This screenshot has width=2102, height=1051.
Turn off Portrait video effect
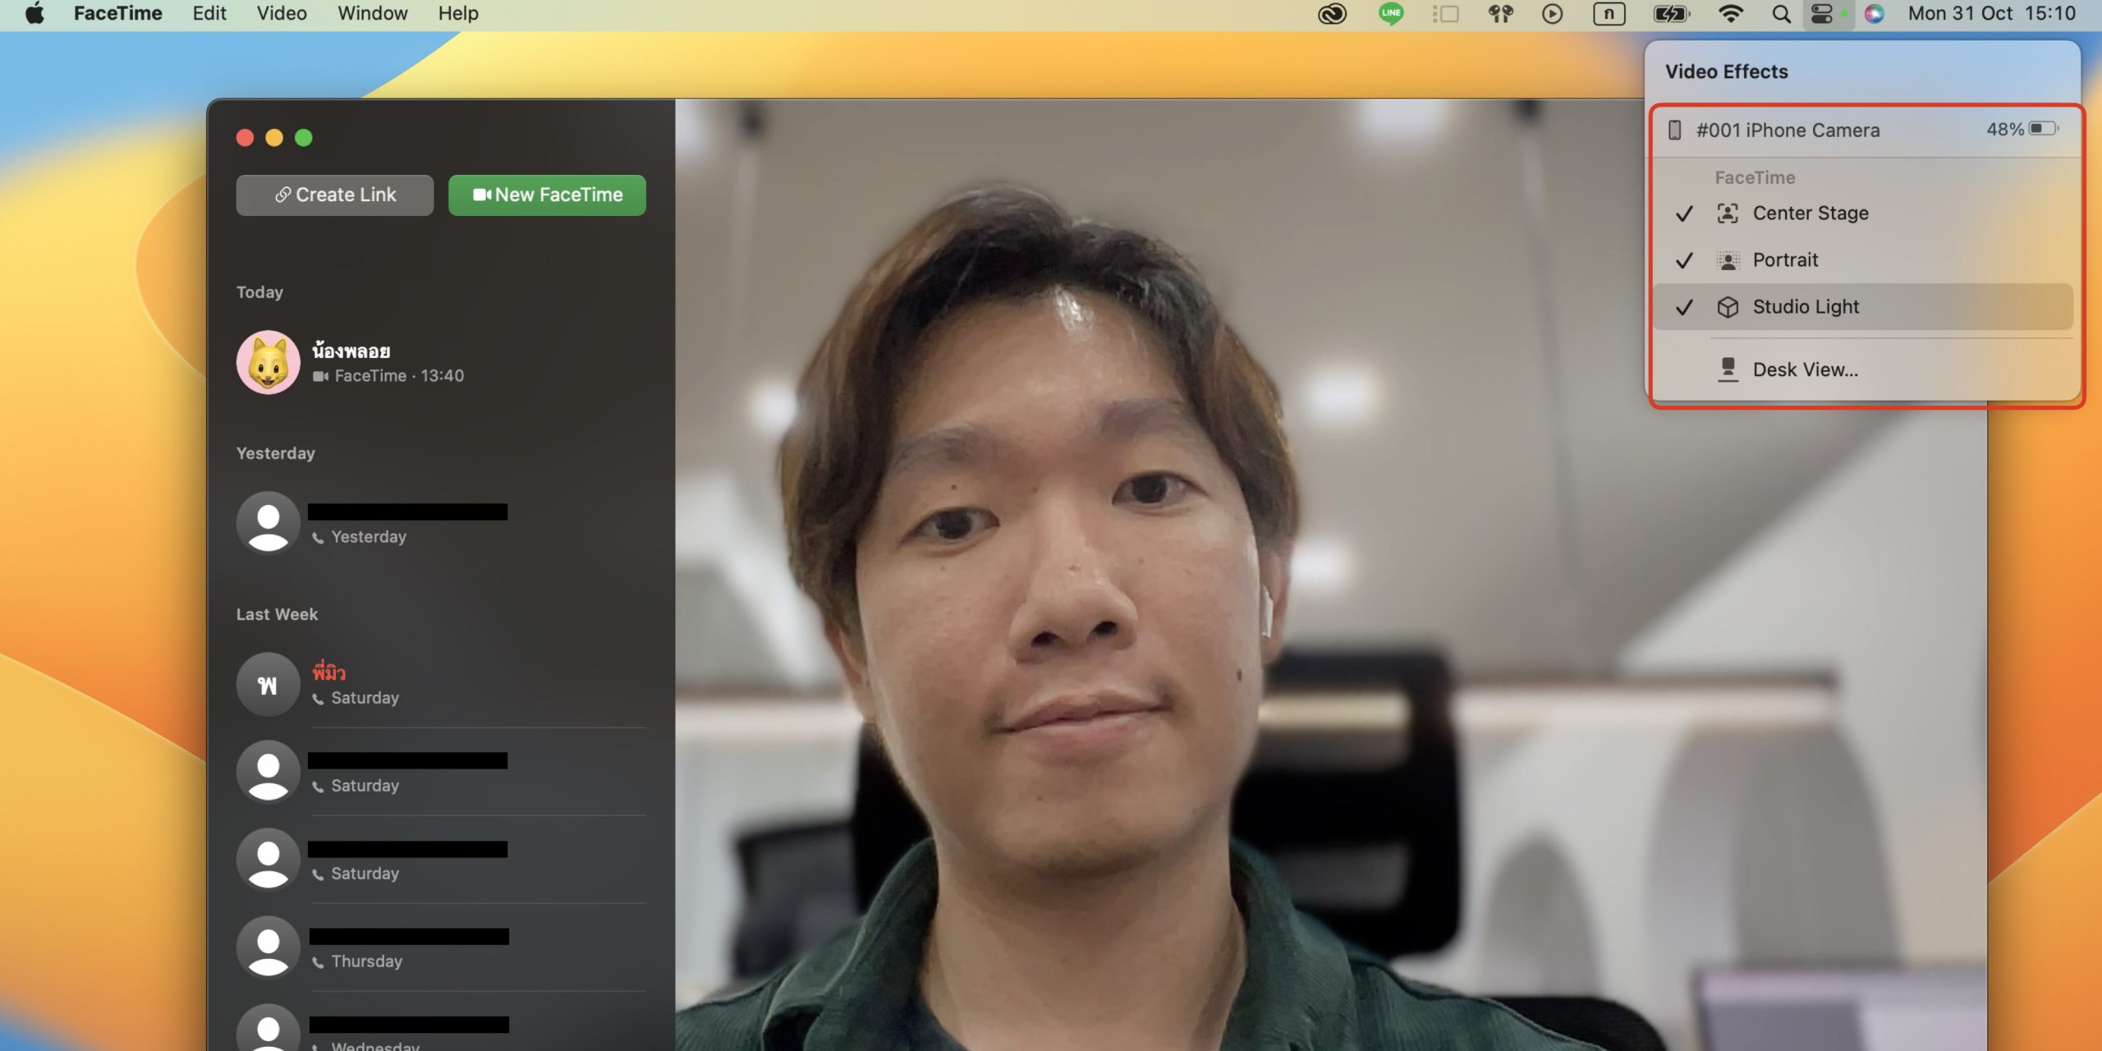tap(1785, 260)
